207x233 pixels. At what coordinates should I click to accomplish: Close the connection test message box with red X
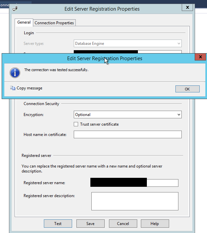[x=200, y=57]
